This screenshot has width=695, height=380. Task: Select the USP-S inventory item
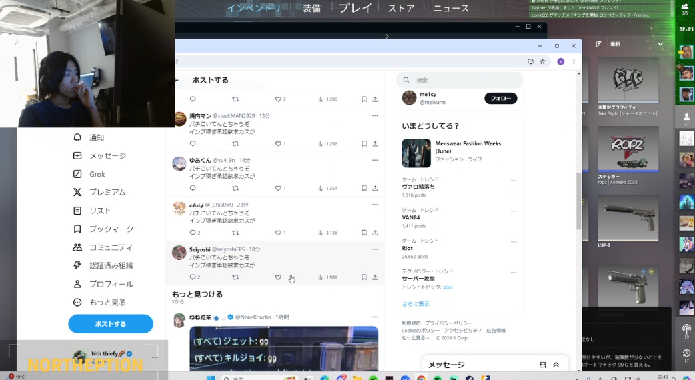pos(628,221)
